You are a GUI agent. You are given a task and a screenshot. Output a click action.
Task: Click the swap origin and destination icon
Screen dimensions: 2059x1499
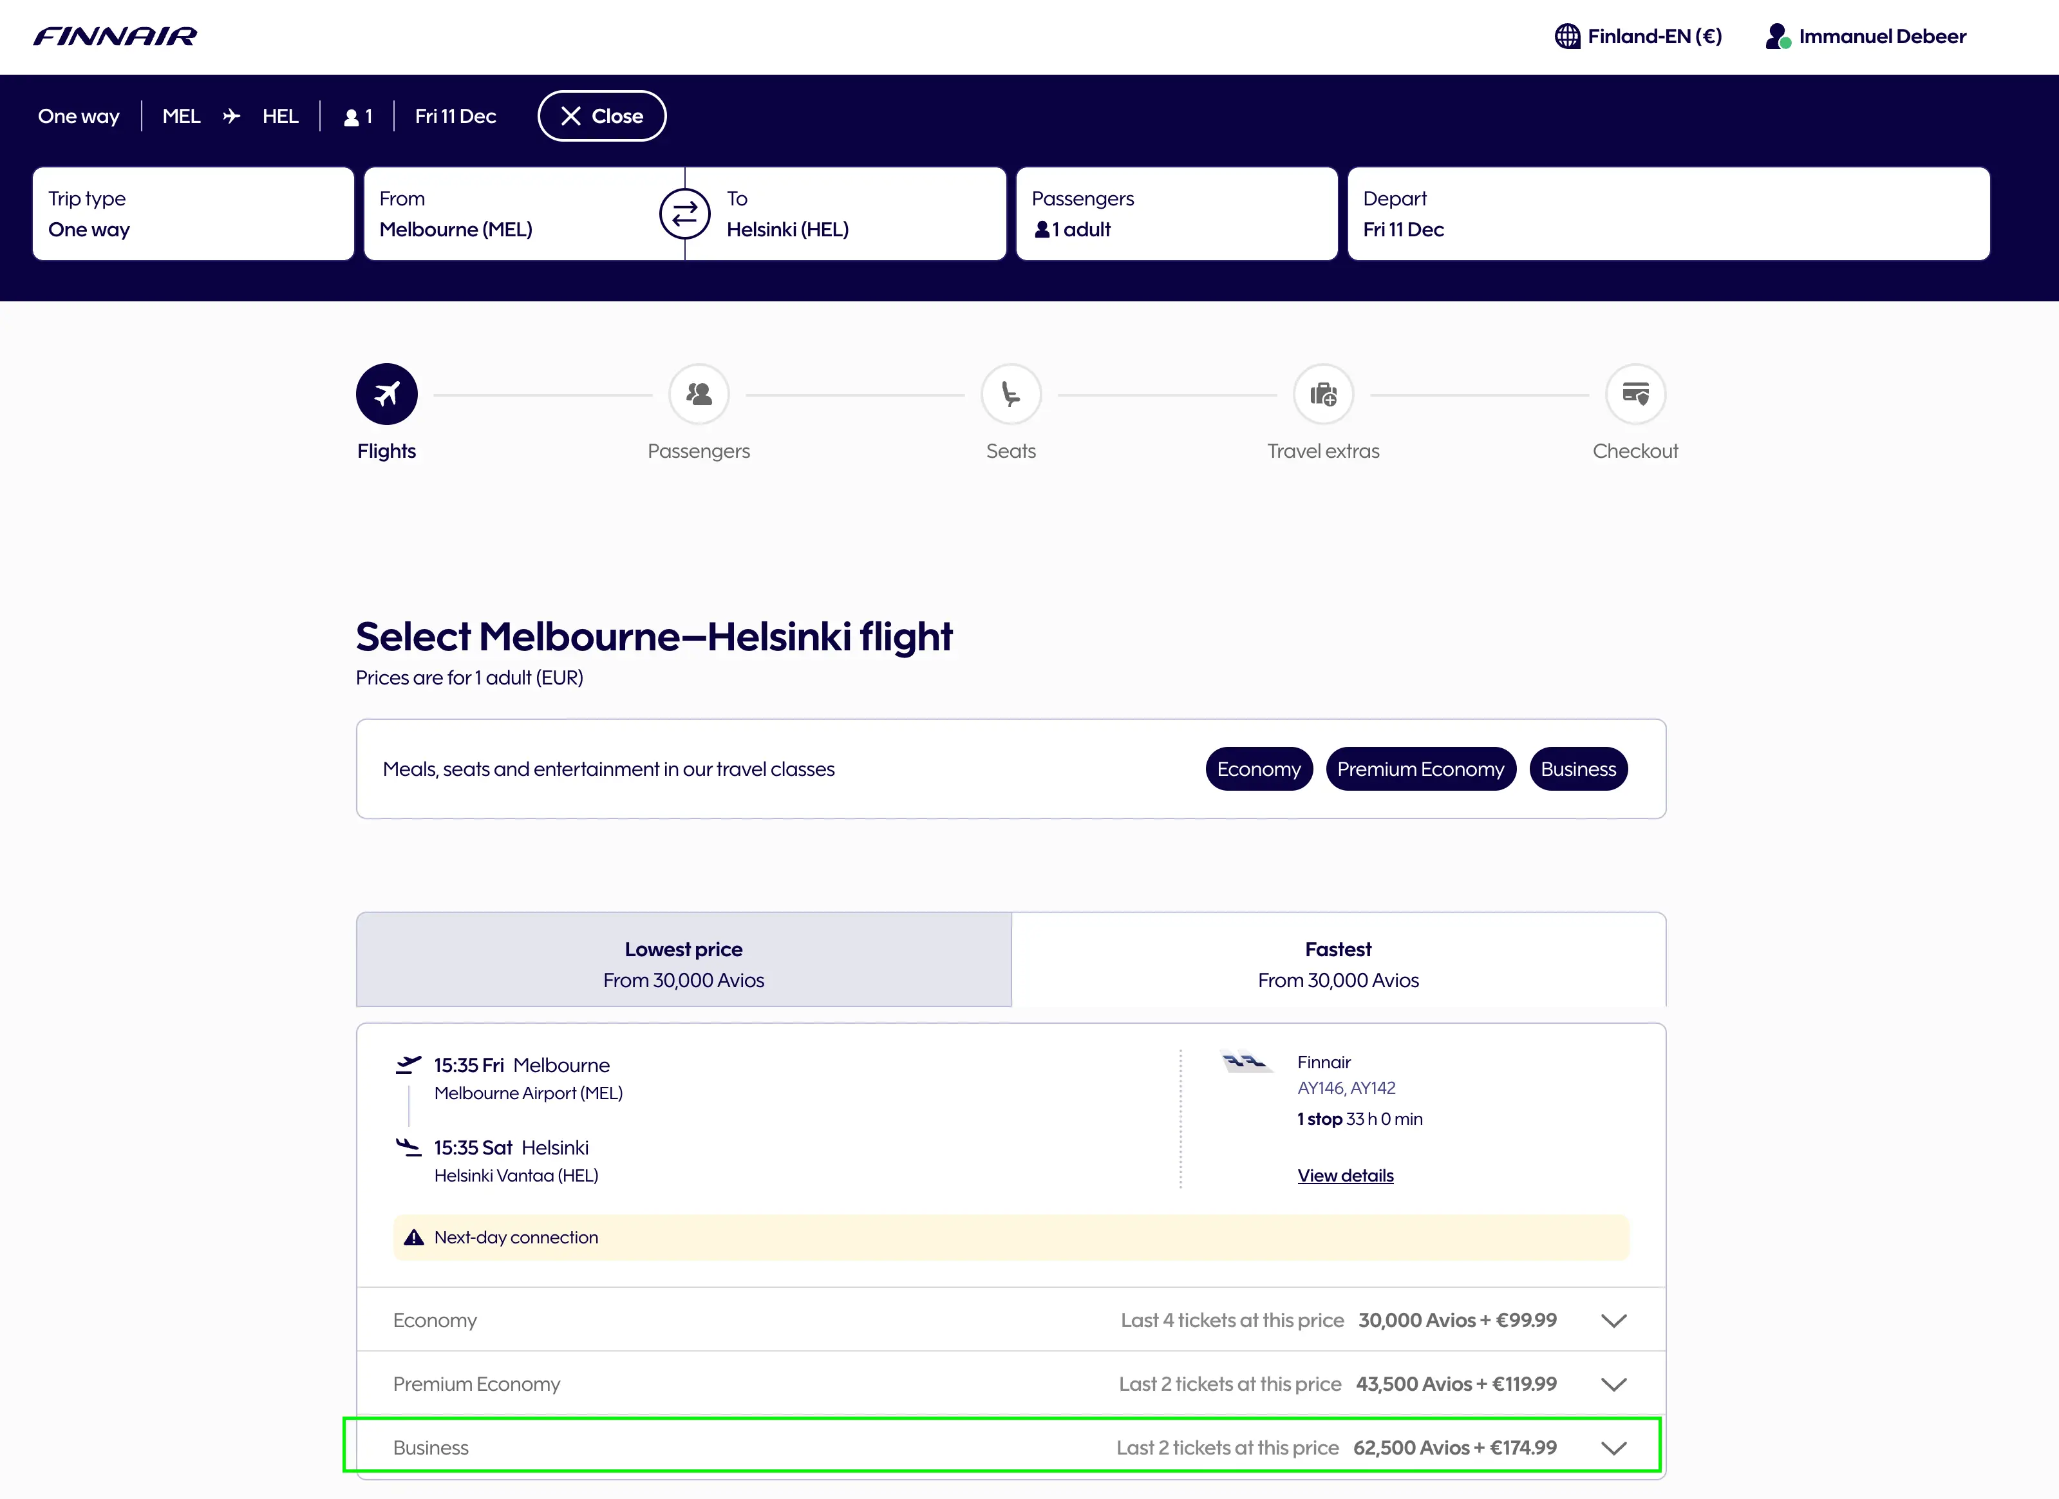(684, 214)
